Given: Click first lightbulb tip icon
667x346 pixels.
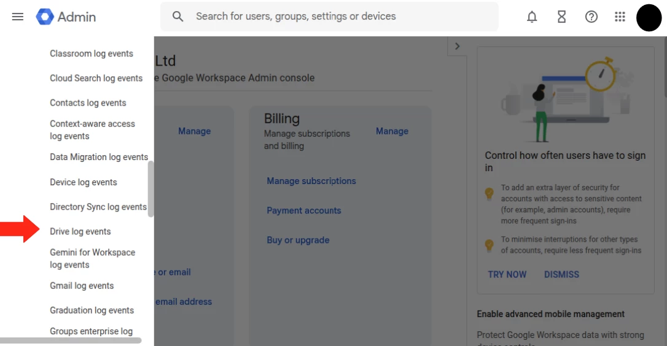Looking at the screenshot, I should 489,194.
